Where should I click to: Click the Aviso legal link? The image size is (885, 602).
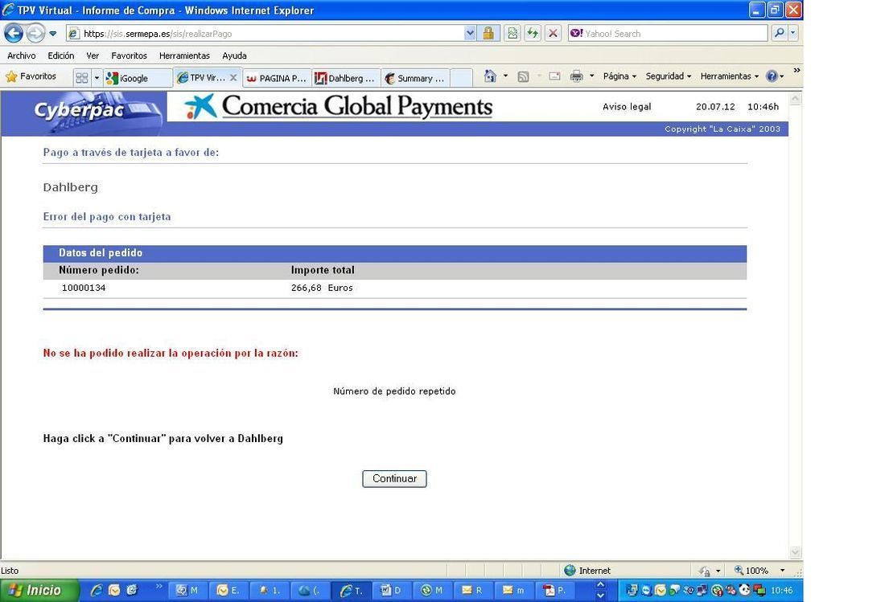[627, 107]
